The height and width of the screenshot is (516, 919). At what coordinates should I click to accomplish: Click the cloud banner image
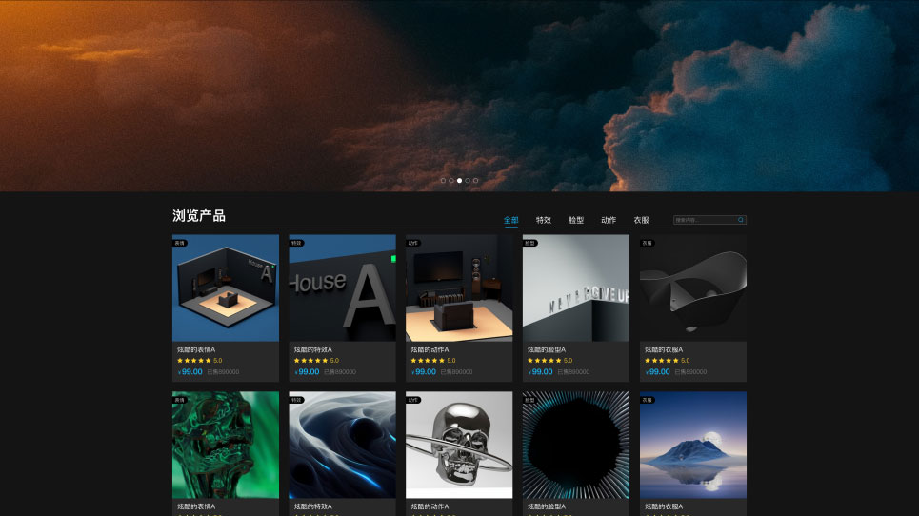[459, 95]
